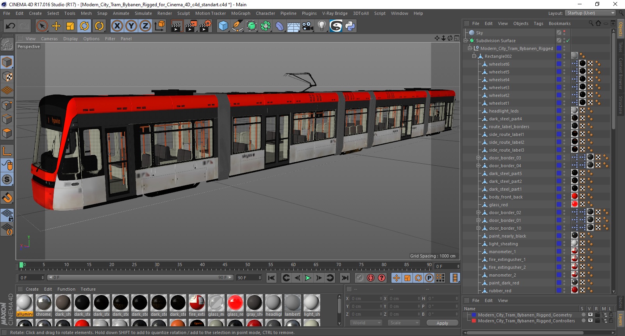Click the keyframe selection question icon

coord(382,278)
